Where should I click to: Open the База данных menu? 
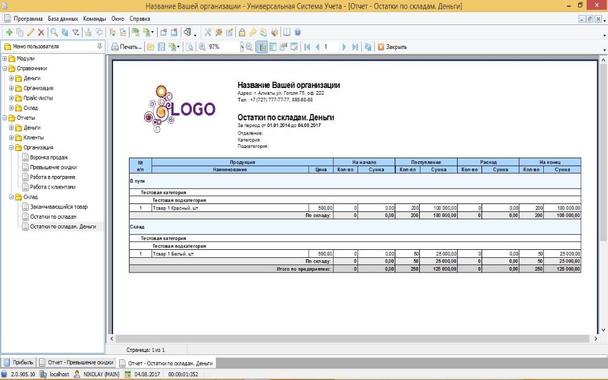pos(63,18)
